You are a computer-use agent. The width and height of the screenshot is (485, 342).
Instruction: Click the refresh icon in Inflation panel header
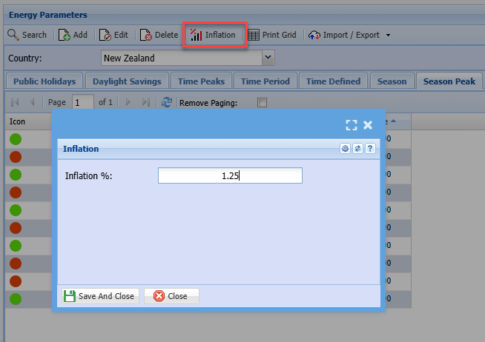[357, 149]
